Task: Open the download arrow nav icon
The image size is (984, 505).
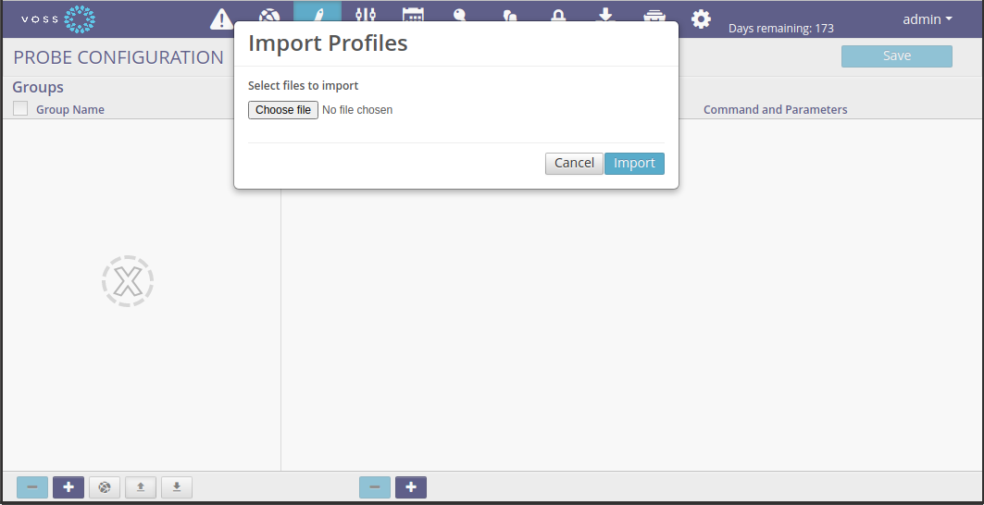Action: tap(605, 14)
